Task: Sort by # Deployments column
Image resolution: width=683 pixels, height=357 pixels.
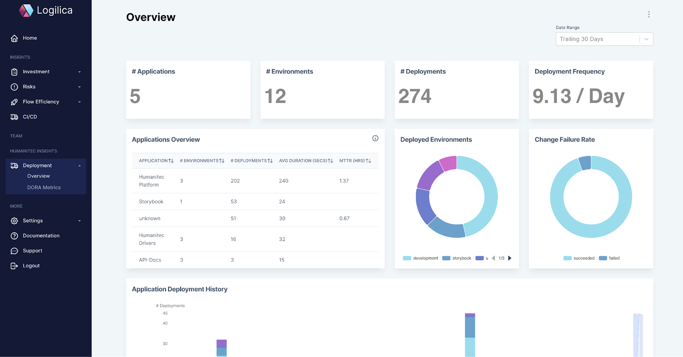Action: 251,161
